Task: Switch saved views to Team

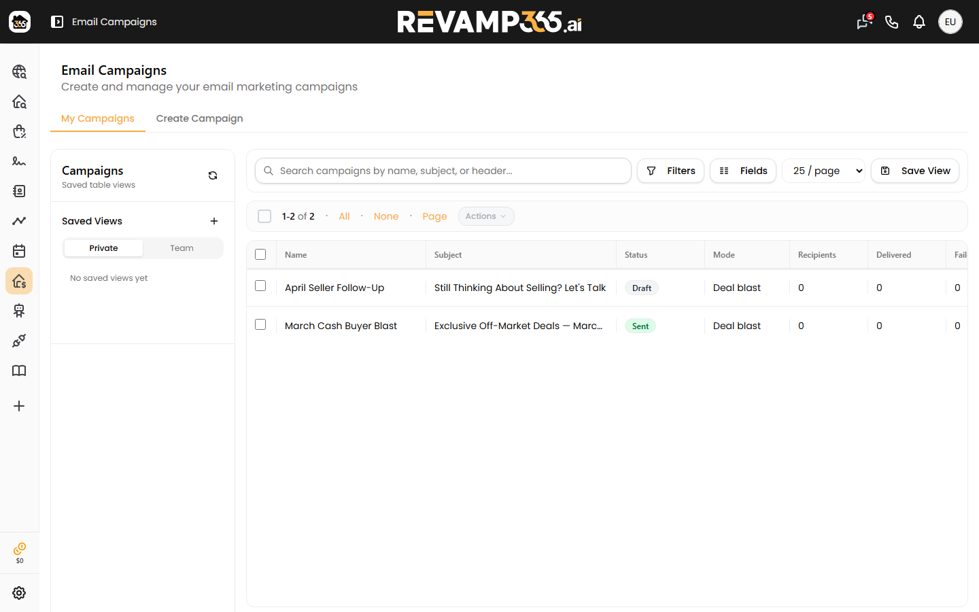Action: coord(182,248)
